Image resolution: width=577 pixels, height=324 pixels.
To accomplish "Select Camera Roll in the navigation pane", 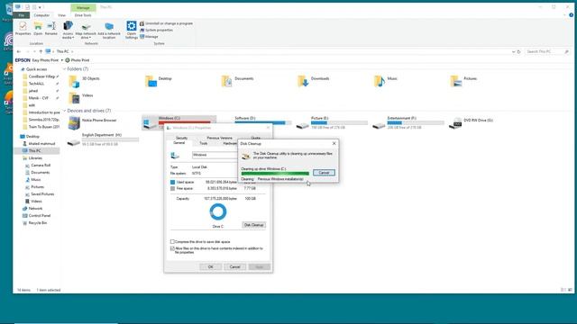I will click(41, 166).
